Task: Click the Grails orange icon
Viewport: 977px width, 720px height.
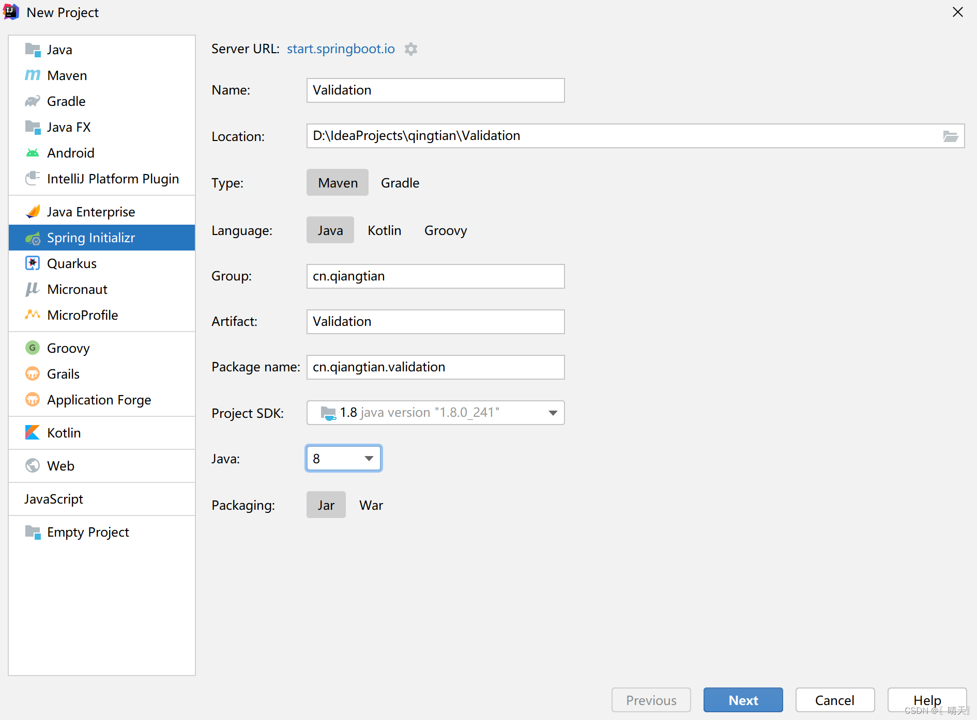Action: [33, 374]
